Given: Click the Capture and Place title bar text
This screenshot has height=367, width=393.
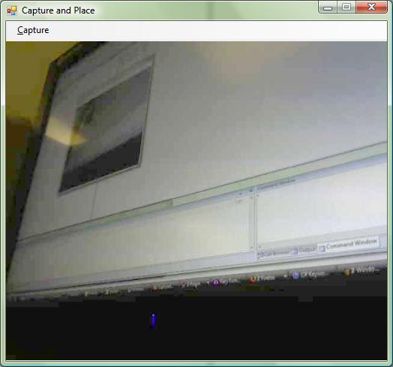Looking at the screenshot, I should 58,11.
